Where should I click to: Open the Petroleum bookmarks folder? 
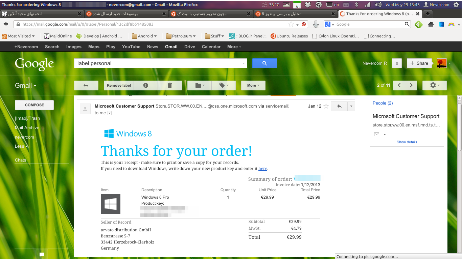pos(183,36)
